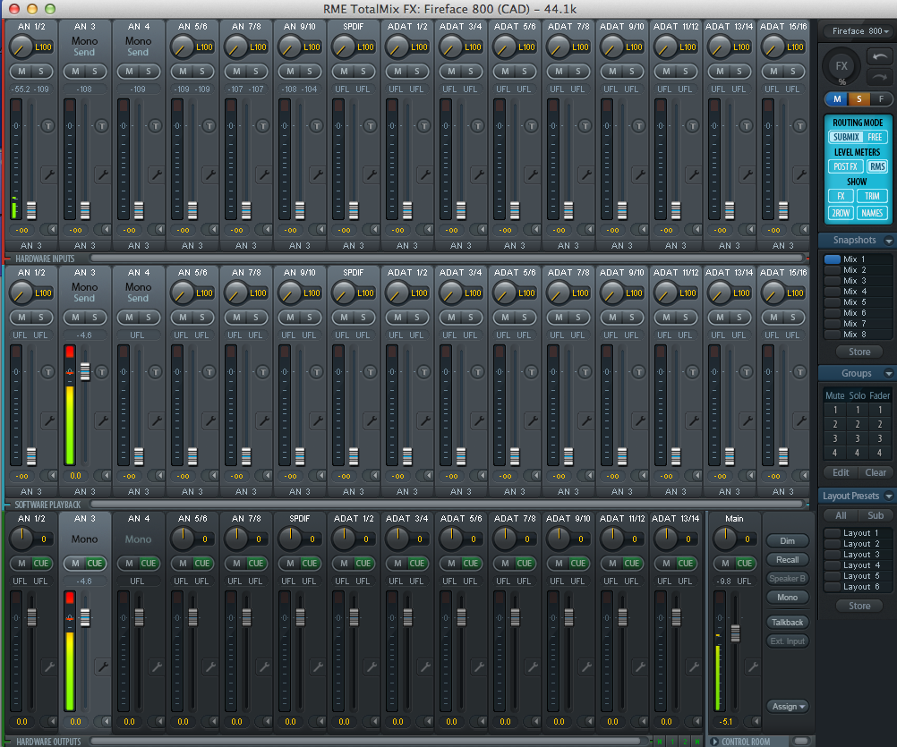Solo Software Playback ADAT 3/4 channel
The width and height of the screenshot is (897, 747).
[x=471, y=318]
